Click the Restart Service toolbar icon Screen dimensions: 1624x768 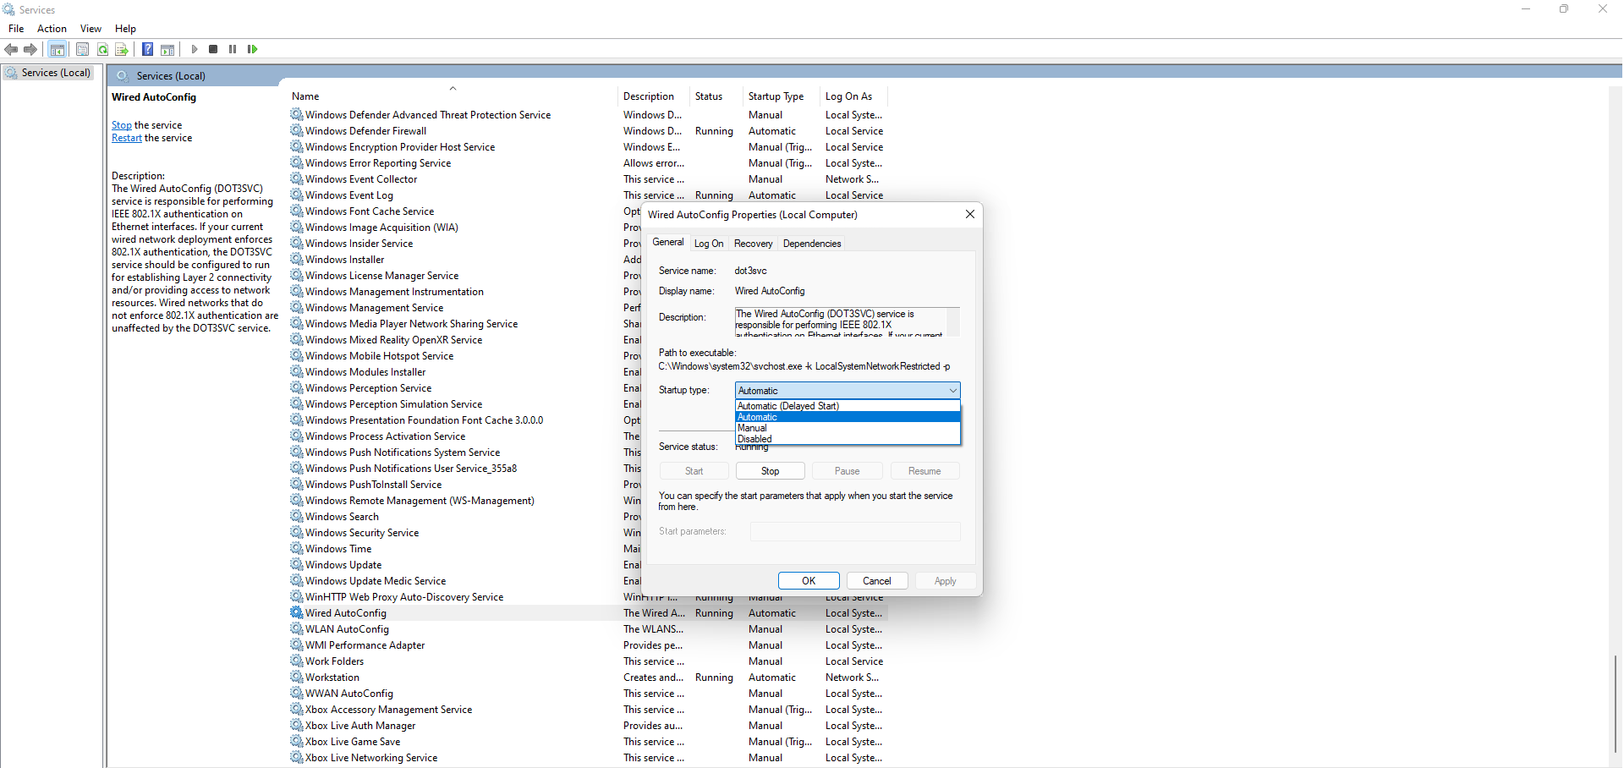click(252, 49)
